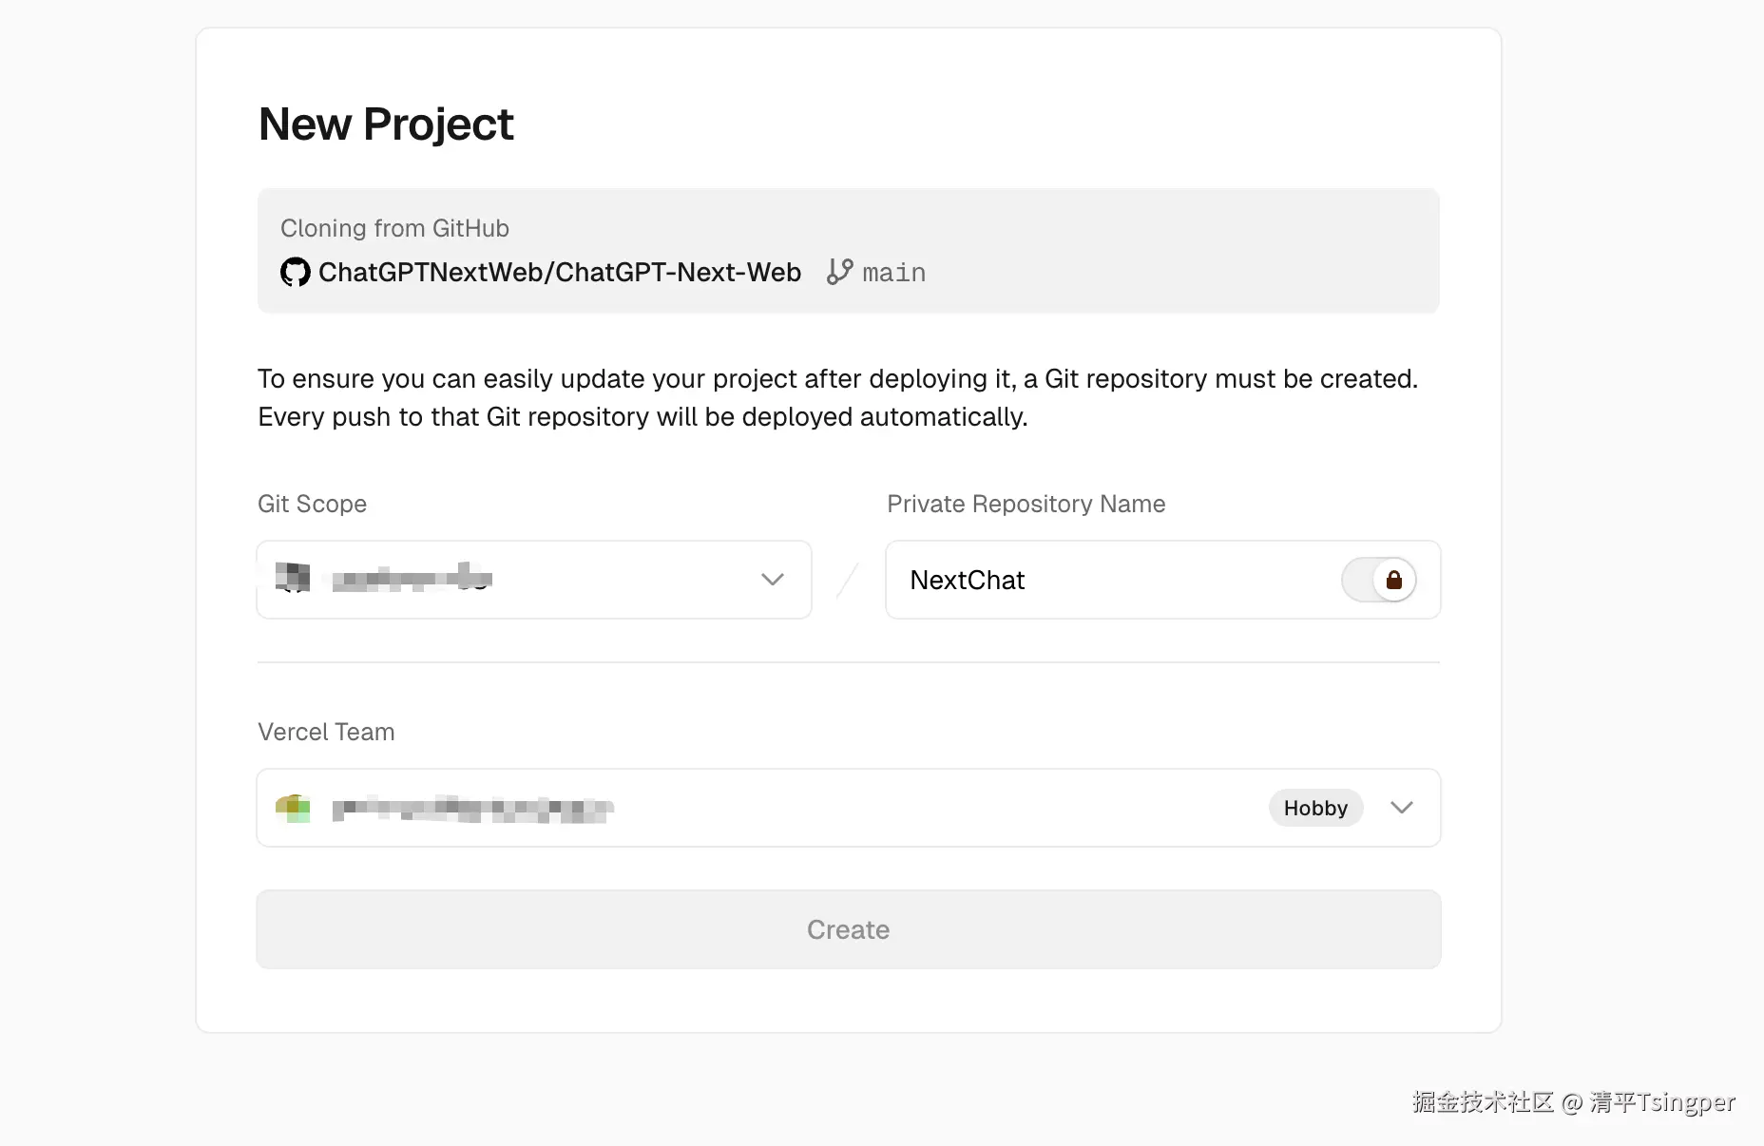Open the ChatGPTNextWeb/ChatGPT-Next-Web repository link

coord(559,273)
